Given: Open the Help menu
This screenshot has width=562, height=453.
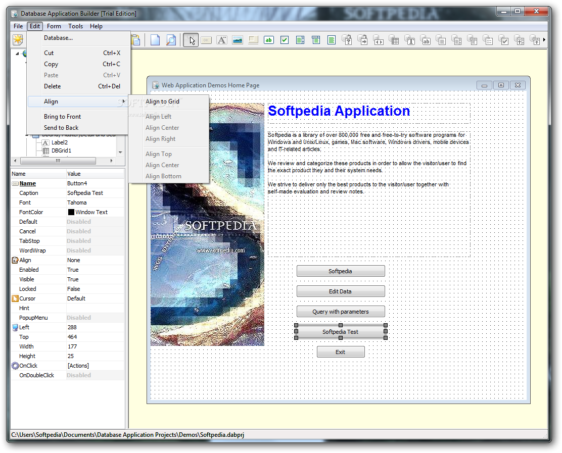Looking at the screenshot, I should [96, 26].
